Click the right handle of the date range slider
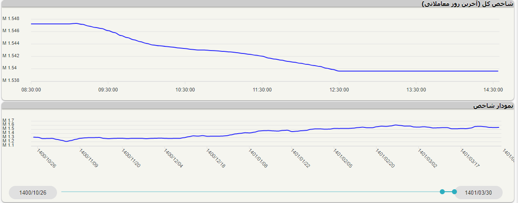 (454, 192)
